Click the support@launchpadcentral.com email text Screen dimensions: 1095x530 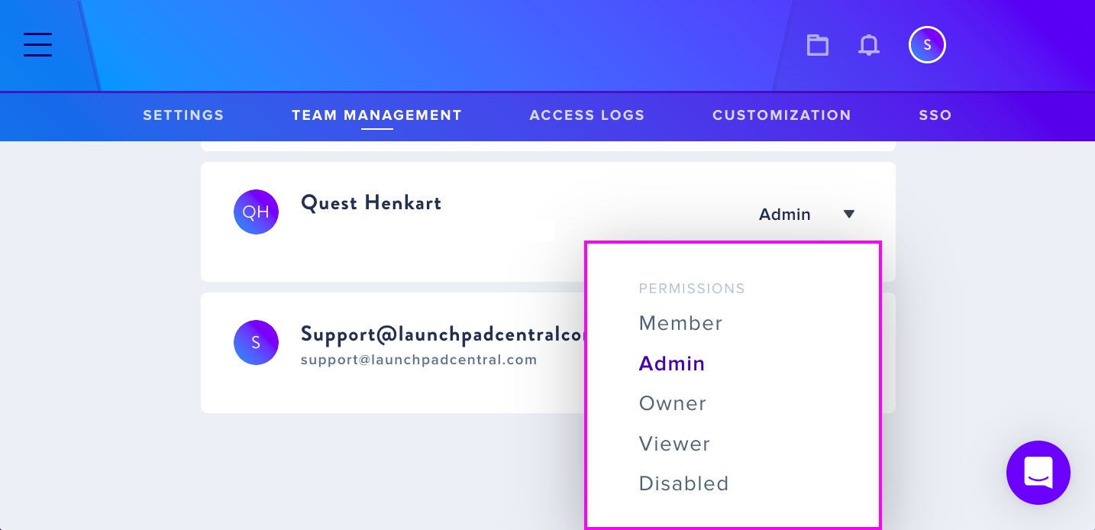tap(419, 360)
